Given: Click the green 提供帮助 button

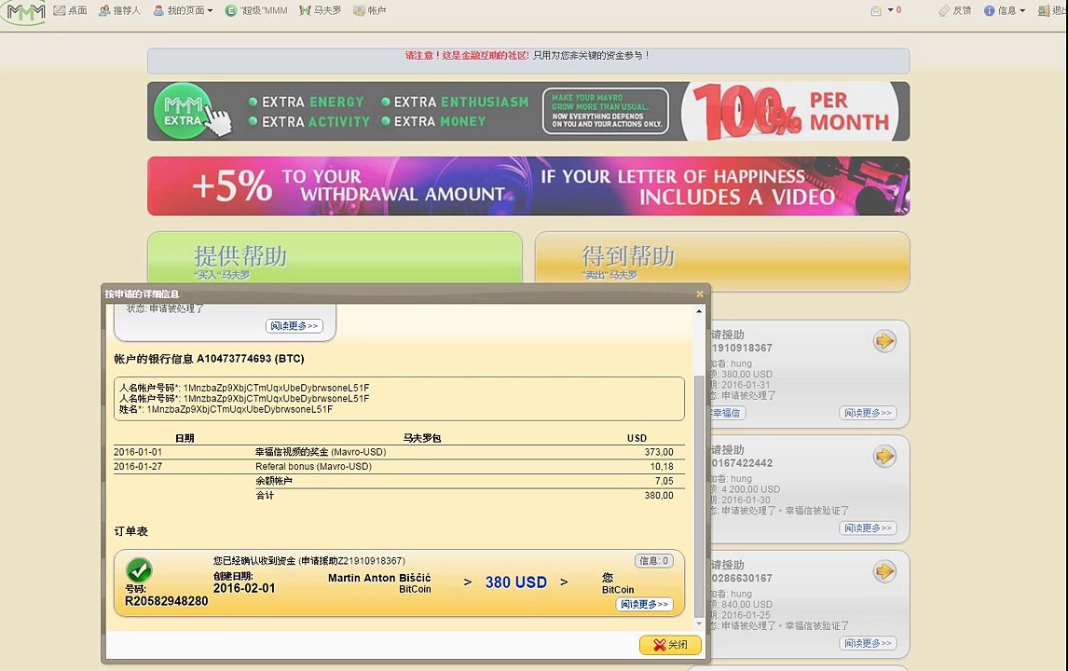Looking at the screenshot, I should 335,257.
